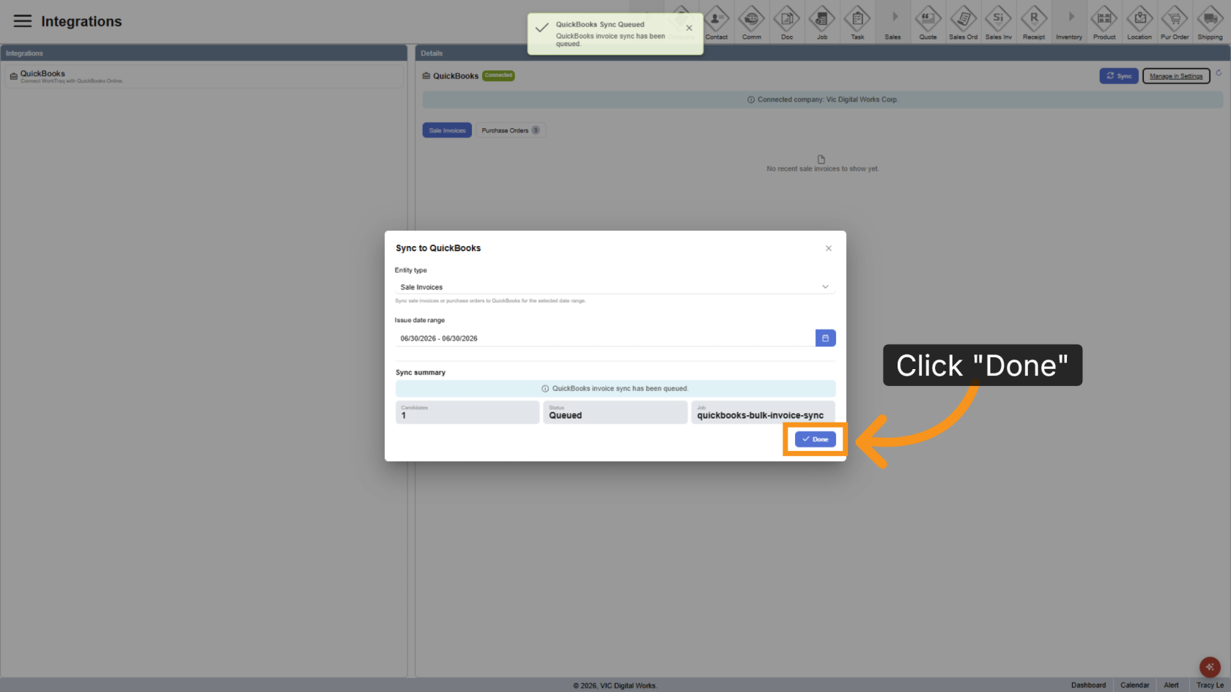Open the Receipt module icon
This screenshot has height=692, width=1231.
coord(1034,23)
